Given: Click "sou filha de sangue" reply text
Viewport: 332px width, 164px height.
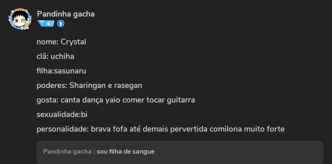Looking at the screenshot, I should pos(126,152).
